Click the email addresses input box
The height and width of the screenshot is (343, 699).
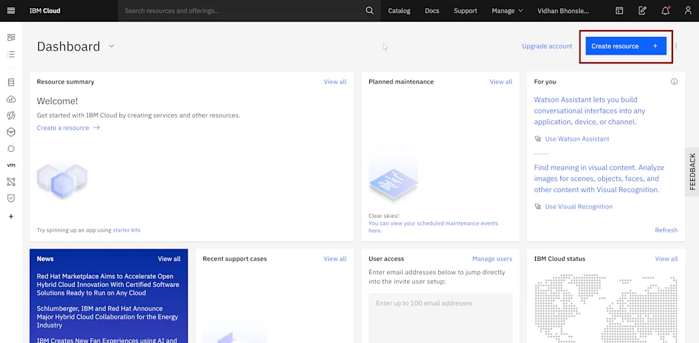440,318
